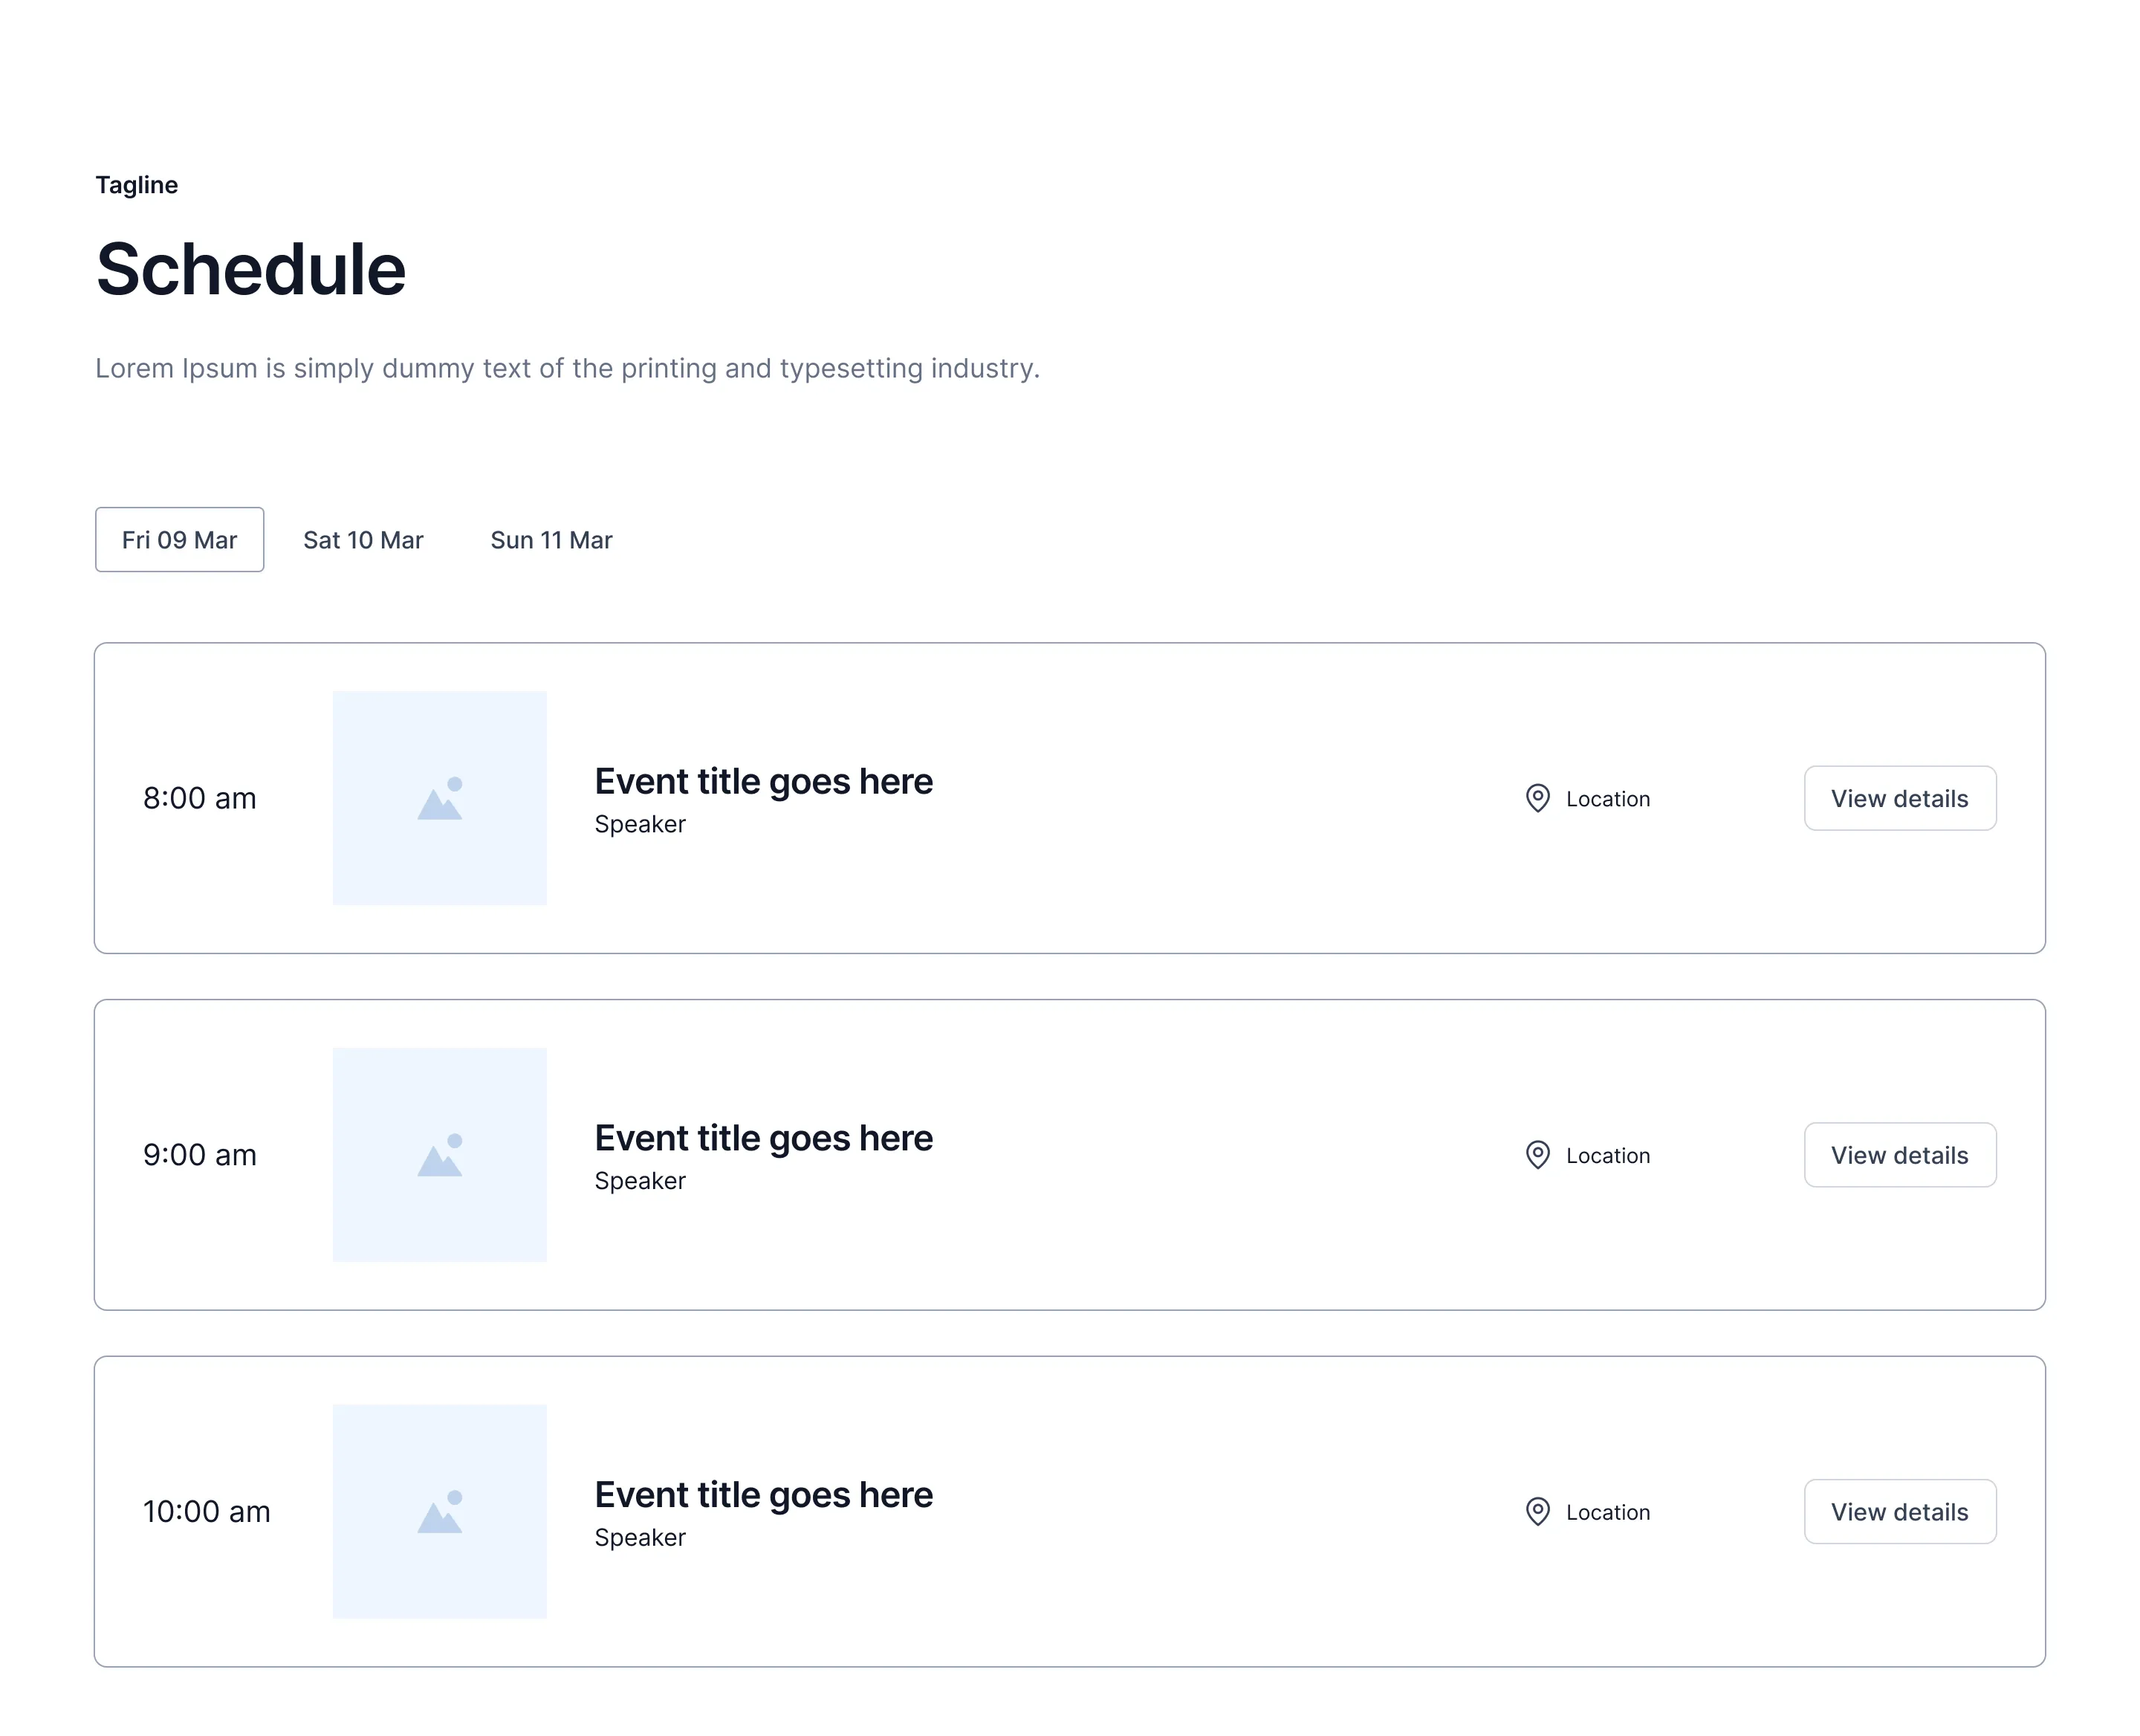Click the Location label in 8:00 am card

1608,799
